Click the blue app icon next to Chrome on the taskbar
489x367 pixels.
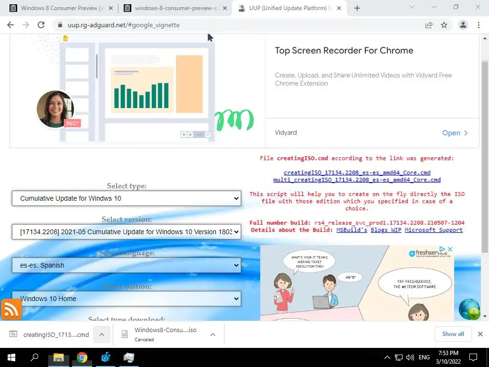click(x=106, y=357)
